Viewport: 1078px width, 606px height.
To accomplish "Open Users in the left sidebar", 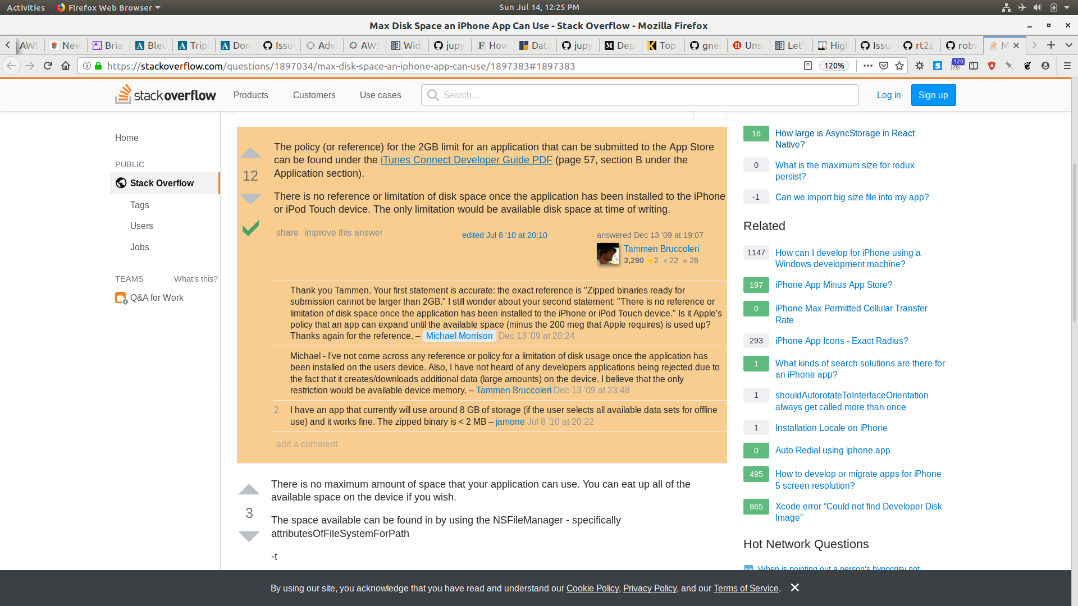I will click(x=141, y=226).
